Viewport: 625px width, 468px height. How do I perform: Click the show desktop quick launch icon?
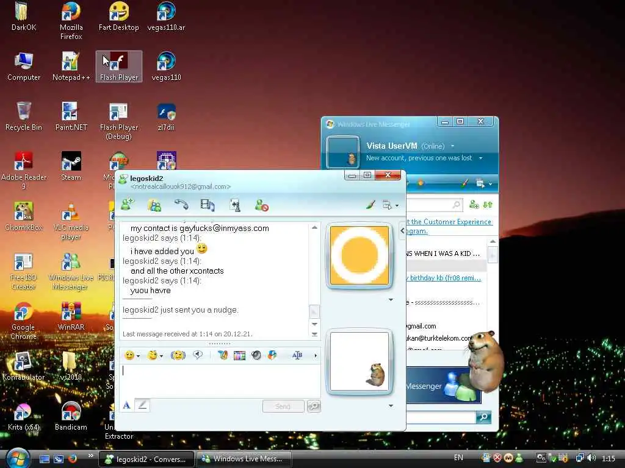pyautogui.click(x=45, y=459)
